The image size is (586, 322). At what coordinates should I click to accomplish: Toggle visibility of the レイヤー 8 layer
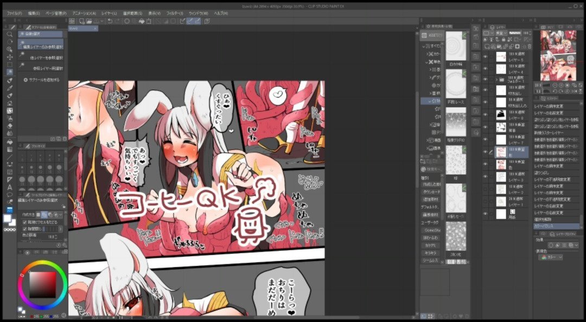tap(486, 115)
